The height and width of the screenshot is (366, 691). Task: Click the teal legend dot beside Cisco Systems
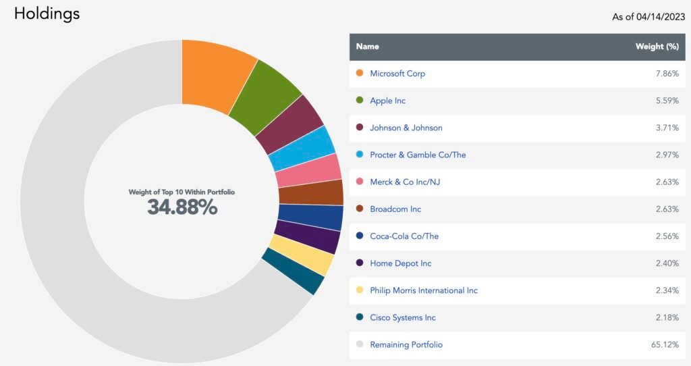[x=359, y=317]
